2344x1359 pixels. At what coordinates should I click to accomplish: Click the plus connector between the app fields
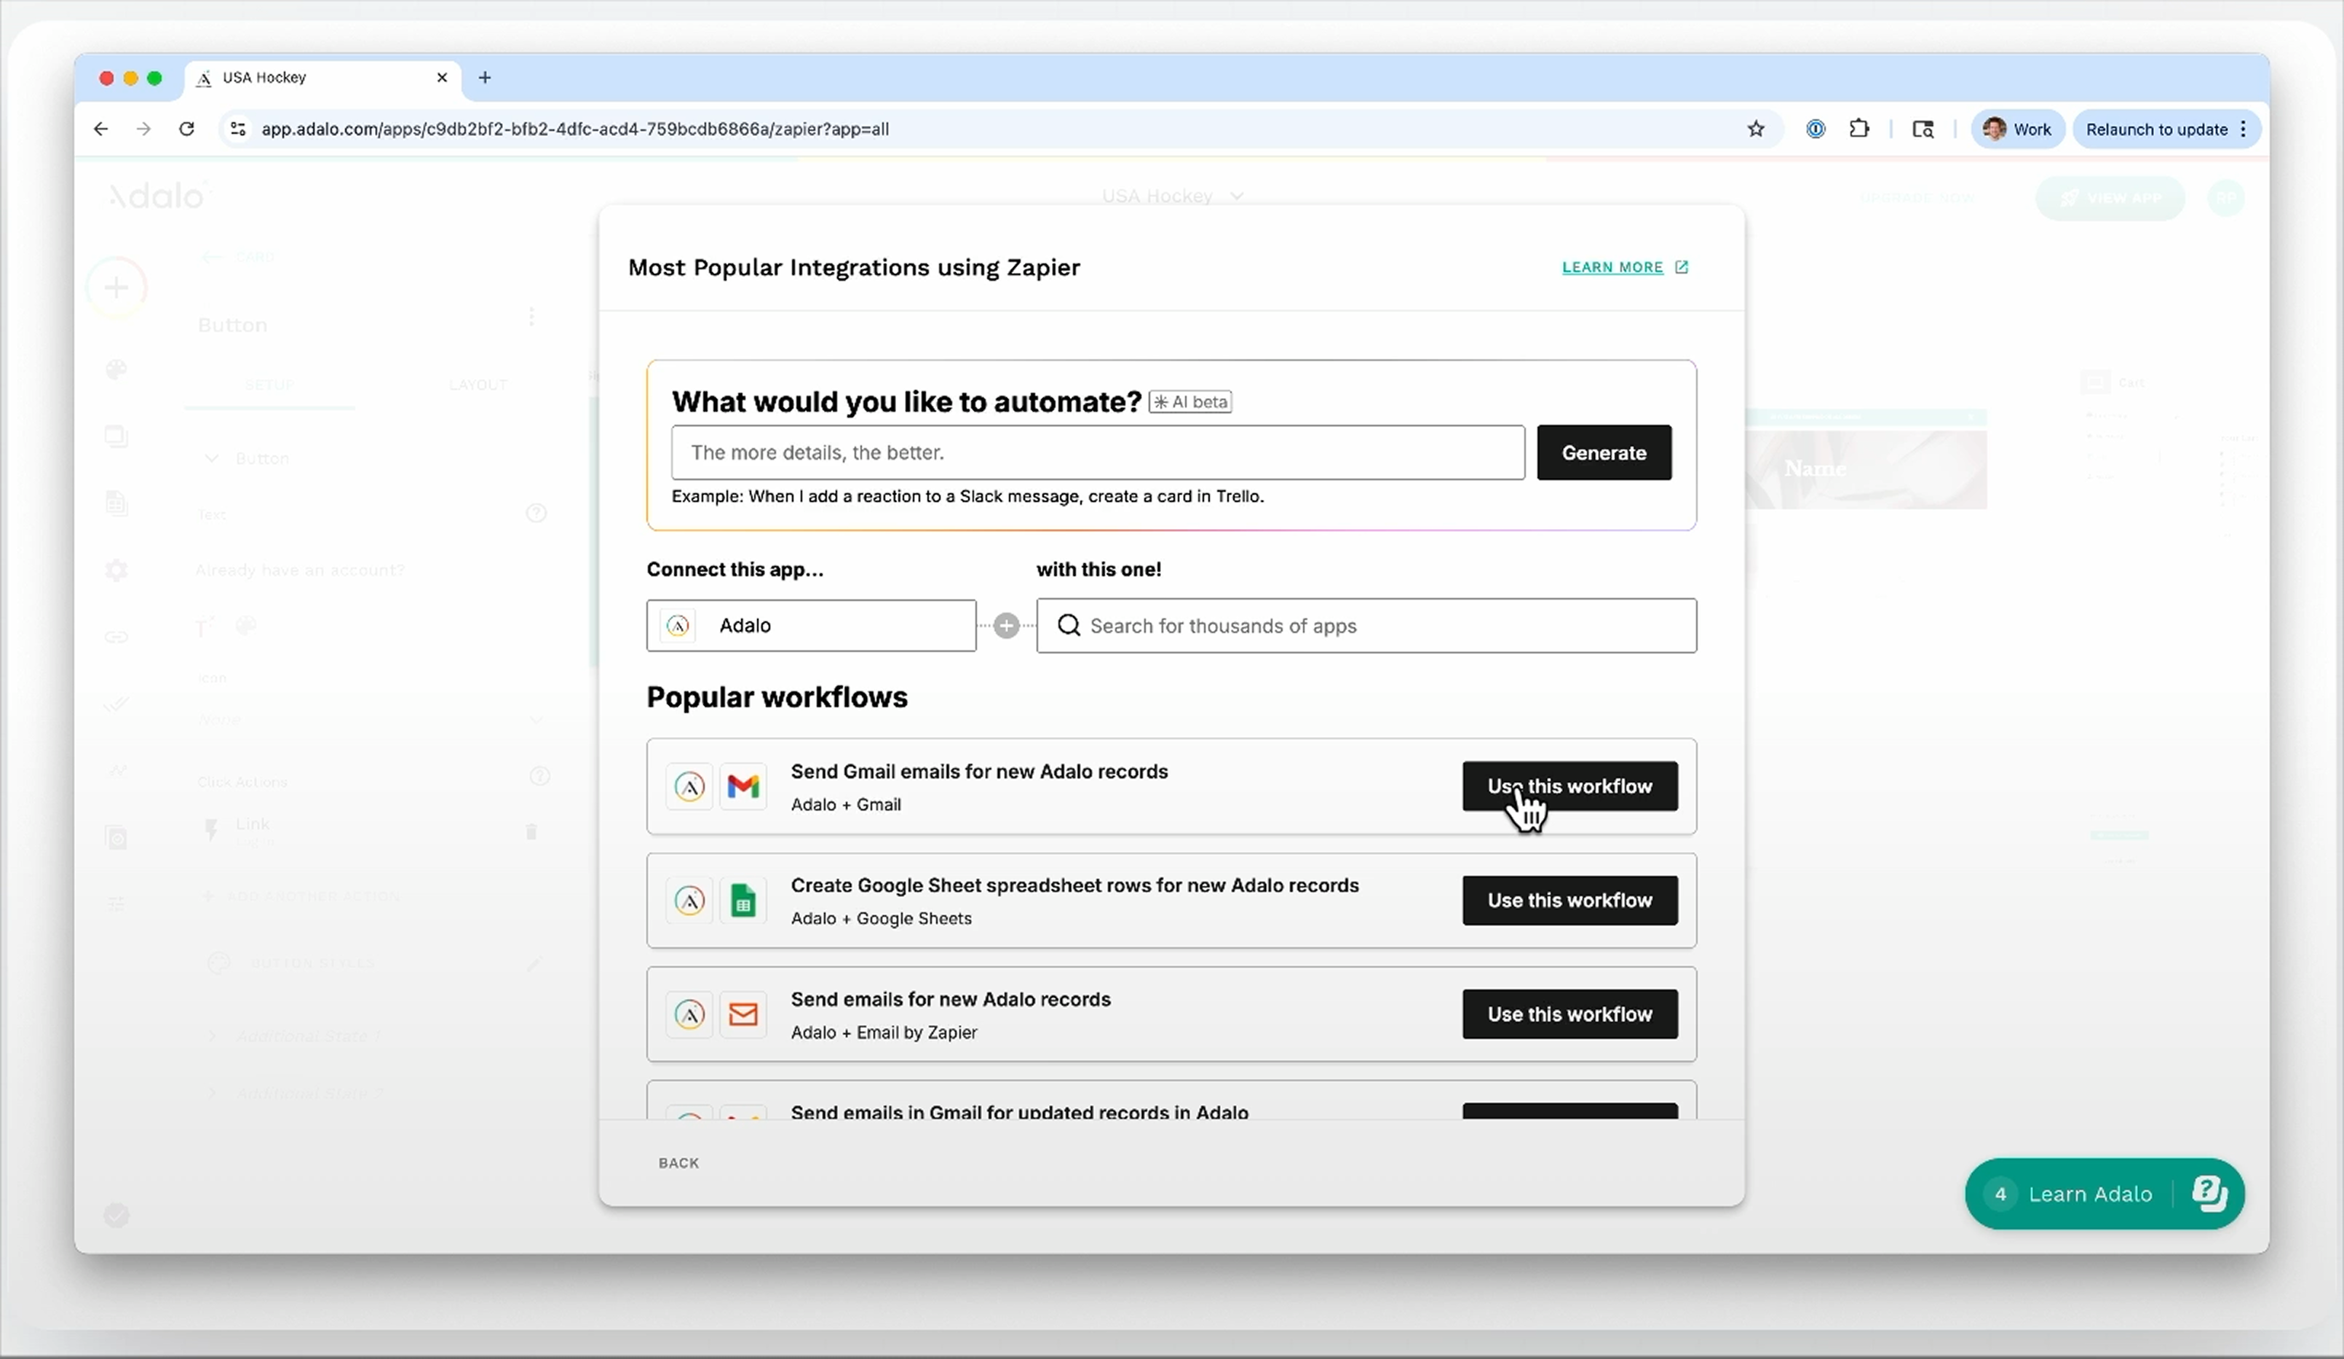point(1005,626)
